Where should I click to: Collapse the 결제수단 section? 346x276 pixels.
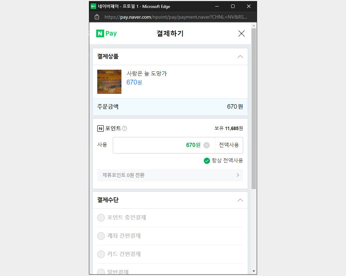click(x=240, y=200)
